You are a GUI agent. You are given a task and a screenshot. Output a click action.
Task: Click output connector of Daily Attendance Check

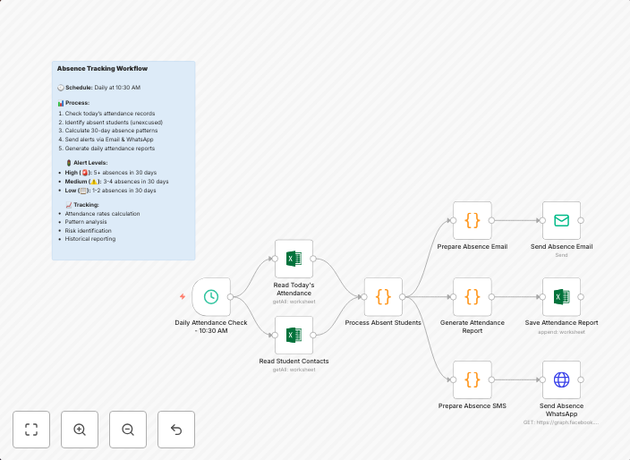point(230,296)
